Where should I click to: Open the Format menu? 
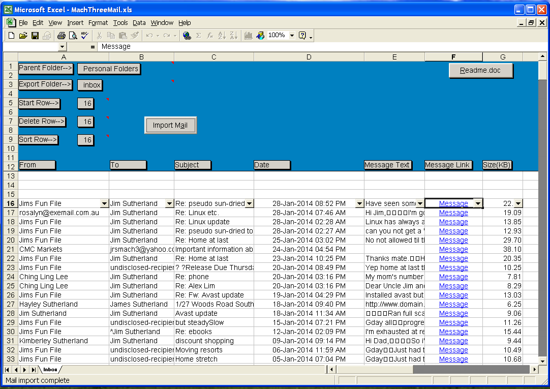coord(98,23)
